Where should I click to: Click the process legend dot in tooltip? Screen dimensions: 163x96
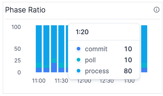[78, 71]
